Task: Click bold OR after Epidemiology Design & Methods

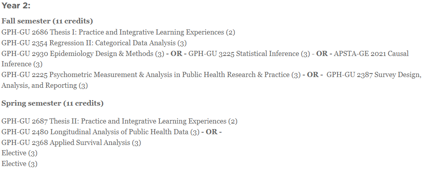Action: (176, 54)
